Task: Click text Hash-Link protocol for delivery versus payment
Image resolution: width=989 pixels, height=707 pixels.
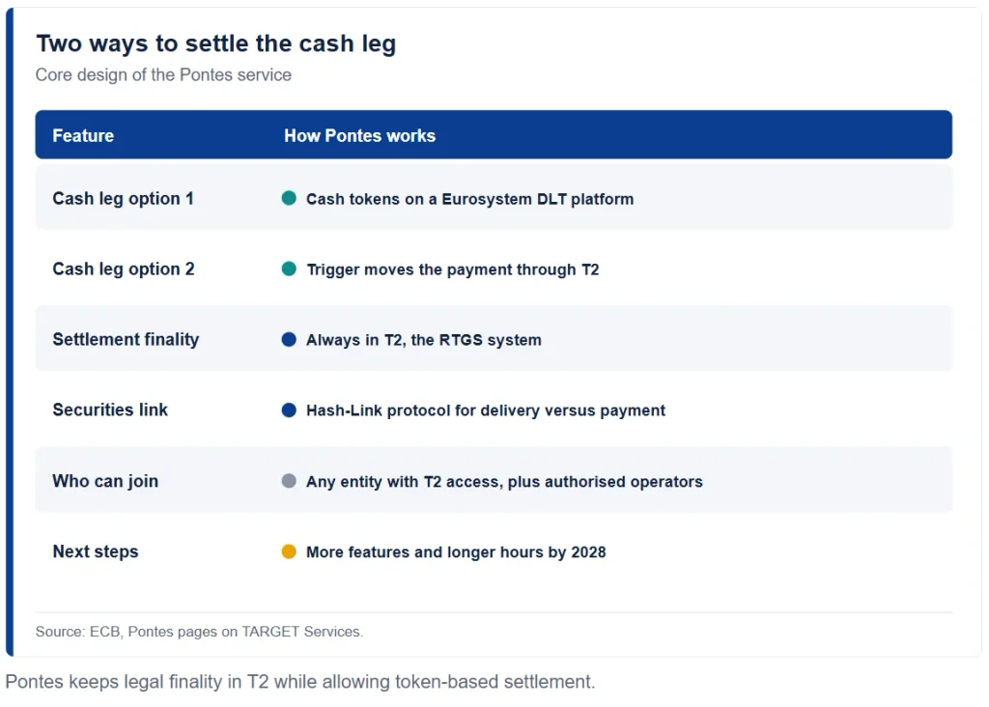Action: pos(486,410)
